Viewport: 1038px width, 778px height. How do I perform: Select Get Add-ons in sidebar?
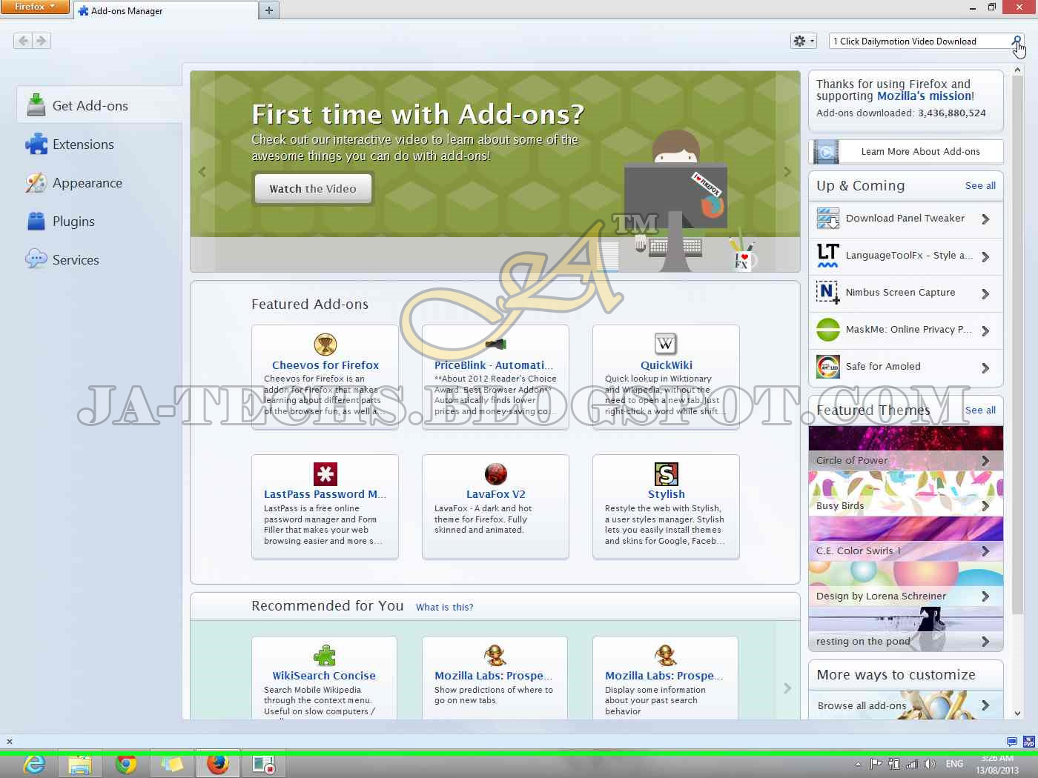99,105
